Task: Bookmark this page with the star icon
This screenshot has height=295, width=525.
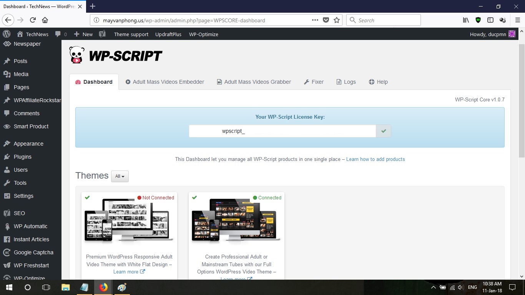Action: tap(337, 20)
